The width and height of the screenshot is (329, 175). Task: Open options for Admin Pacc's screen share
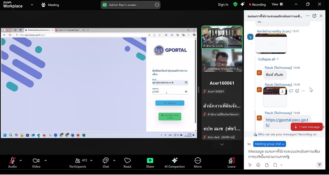click(157, 5)
